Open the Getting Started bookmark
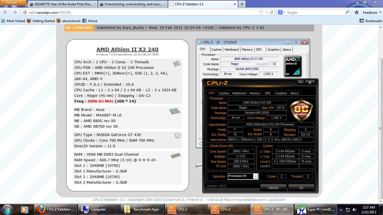383x215 pixels. (x=41, y=21)
